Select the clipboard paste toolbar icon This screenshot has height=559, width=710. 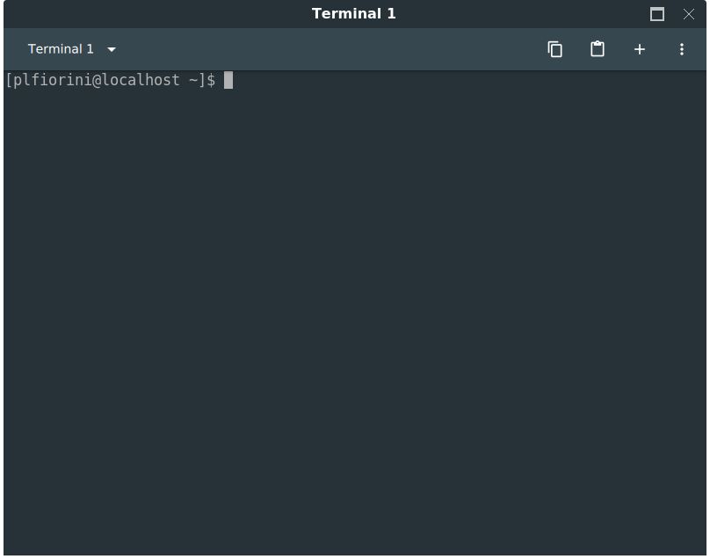(598, 49)
